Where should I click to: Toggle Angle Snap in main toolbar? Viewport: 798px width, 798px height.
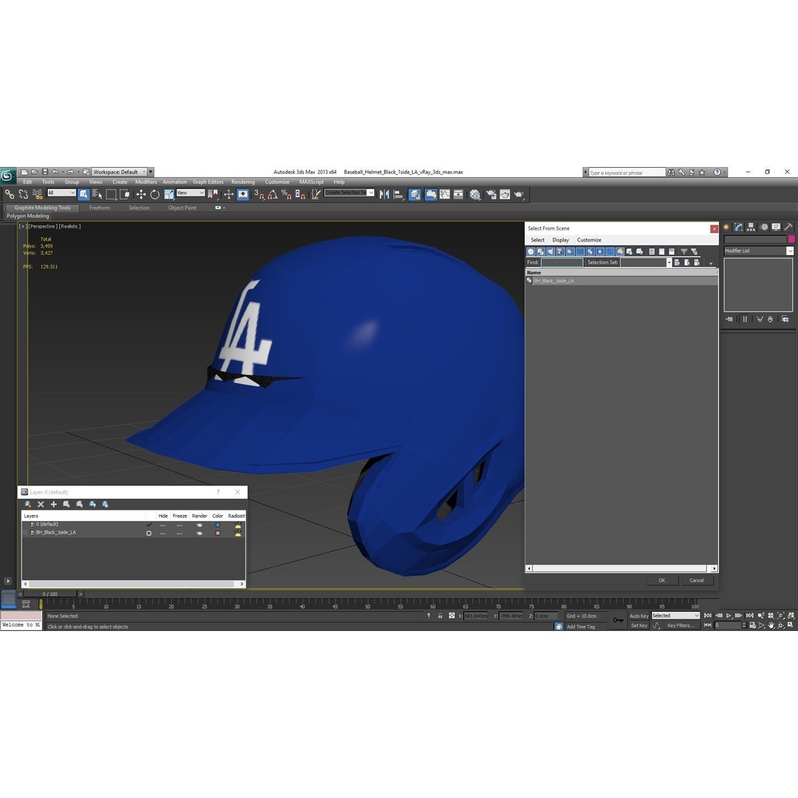tap(273, 194)
